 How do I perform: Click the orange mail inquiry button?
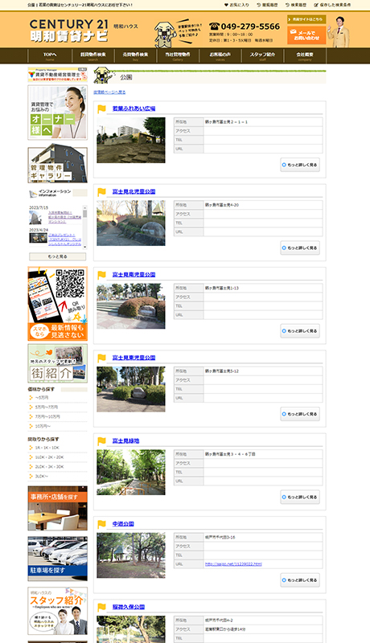pos(306,35)
